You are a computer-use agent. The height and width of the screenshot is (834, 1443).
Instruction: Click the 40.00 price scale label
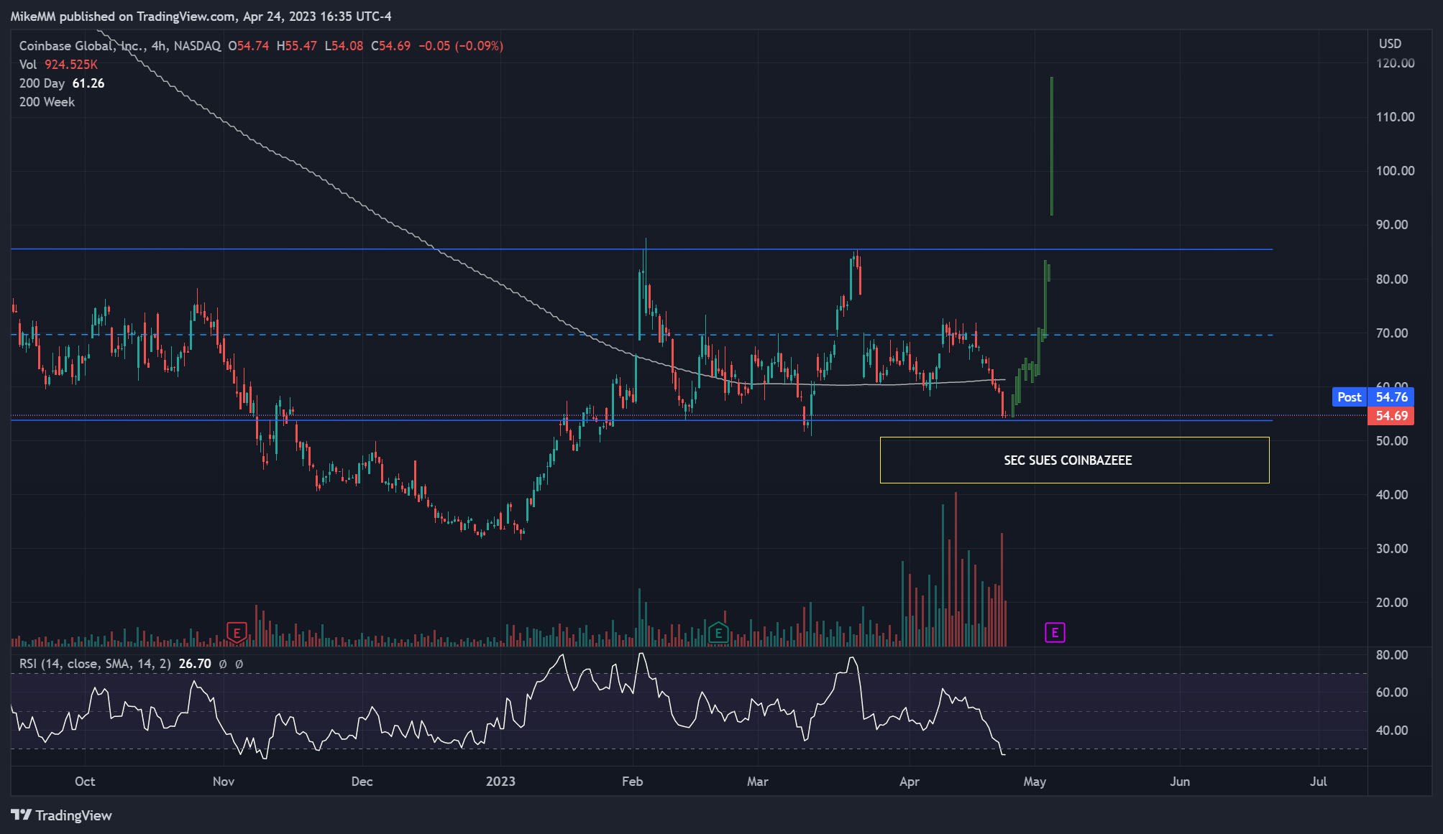pos(1392,494)
